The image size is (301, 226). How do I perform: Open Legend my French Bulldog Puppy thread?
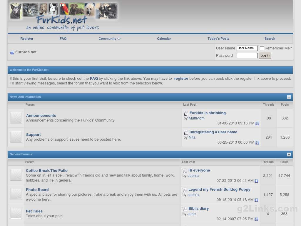pyautogui.click(x=219, y=190)
